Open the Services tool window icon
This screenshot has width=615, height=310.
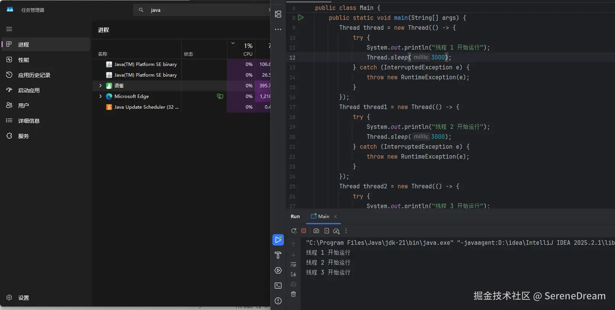(x=278, y=270)
